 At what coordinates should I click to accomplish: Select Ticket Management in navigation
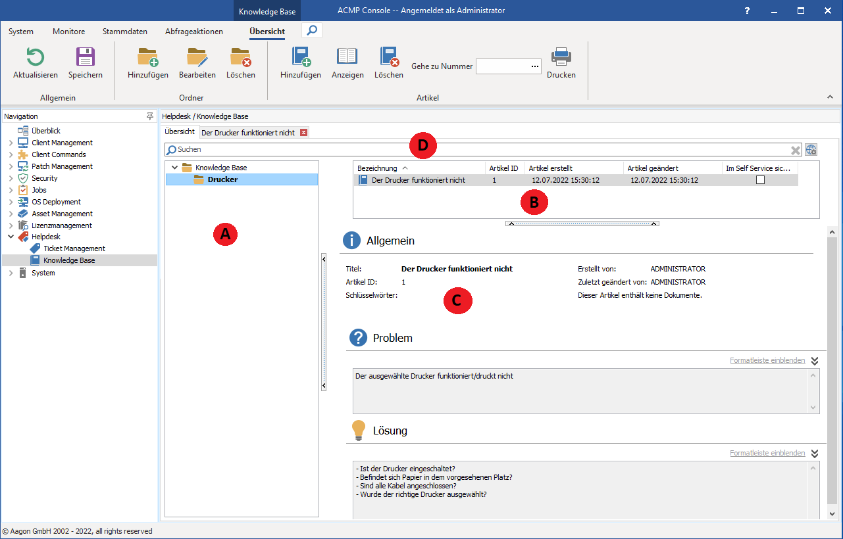click(74, 248)
